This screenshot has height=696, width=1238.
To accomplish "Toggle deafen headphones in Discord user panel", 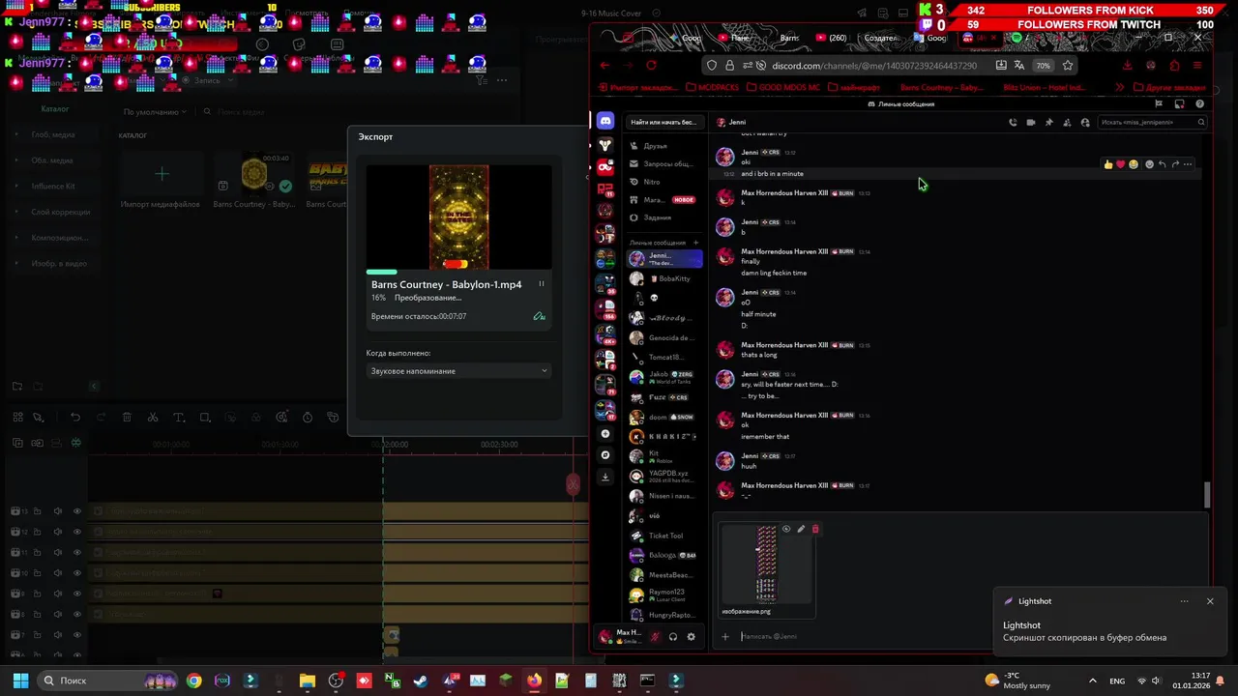I will coord(673,636).
